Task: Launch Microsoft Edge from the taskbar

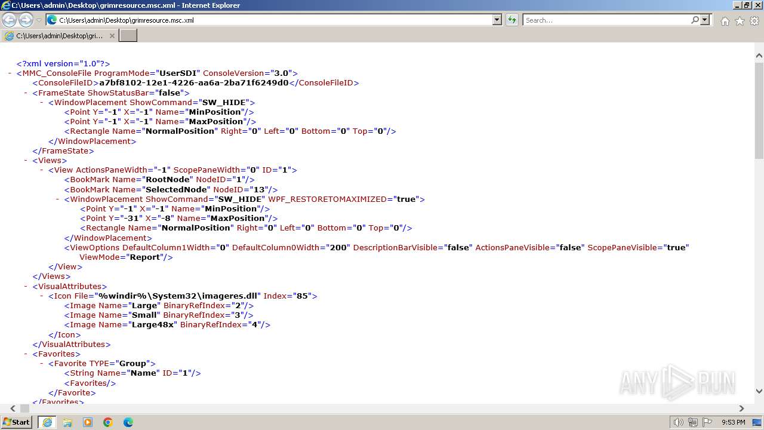Action: (128, 422)
